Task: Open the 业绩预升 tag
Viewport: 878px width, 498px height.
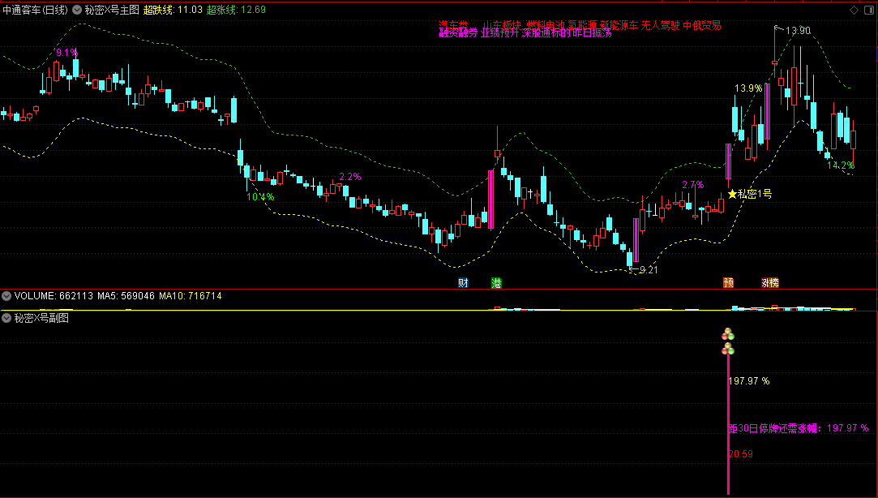Action: [x=499, y=33]
